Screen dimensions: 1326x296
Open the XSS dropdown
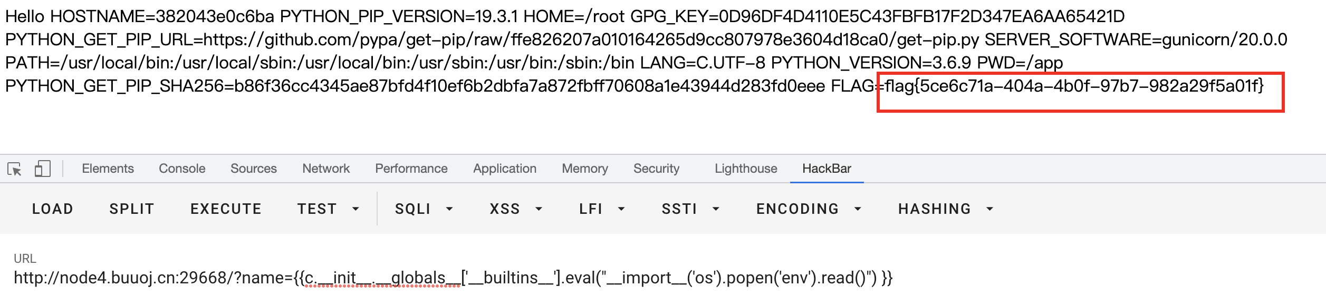click(x=516, y=209)
